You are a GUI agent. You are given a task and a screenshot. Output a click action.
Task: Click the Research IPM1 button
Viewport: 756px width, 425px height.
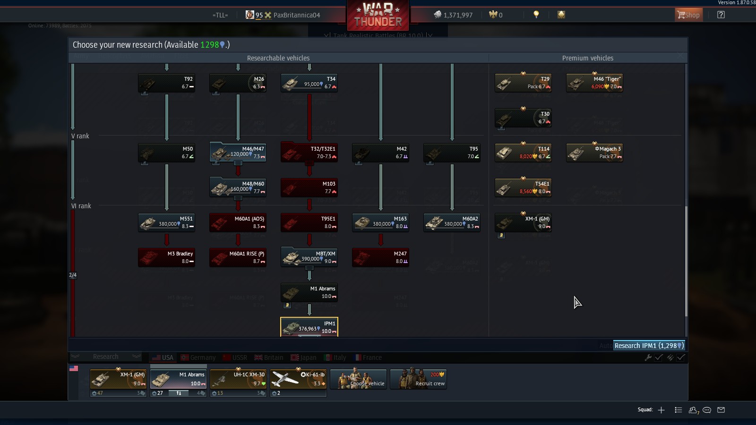(649, 346)
